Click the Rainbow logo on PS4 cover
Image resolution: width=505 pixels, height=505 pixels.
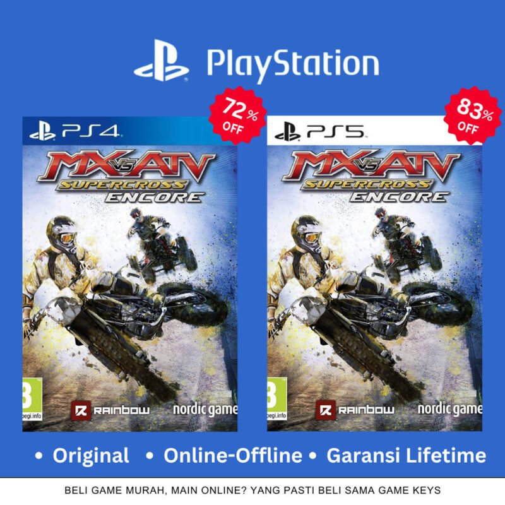point(110,411)
